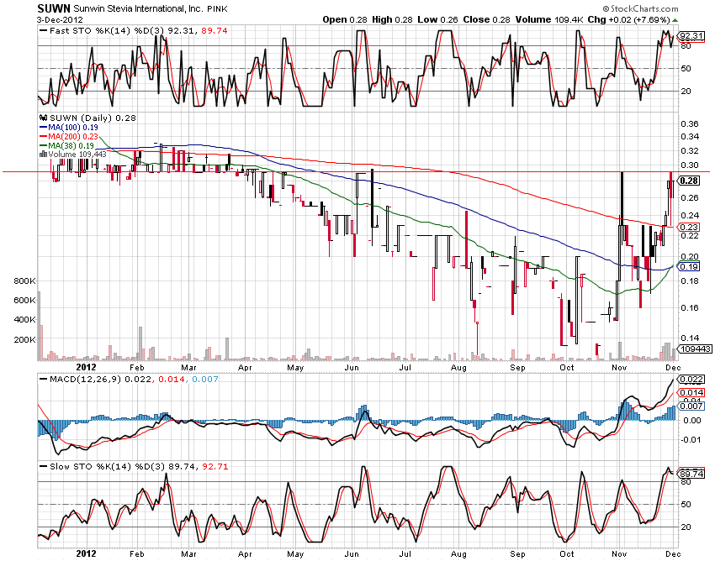Click the 2012 label on bottom date axis
Screen dimensions: 715x561
pyautogui.click(x=86, y=553)
